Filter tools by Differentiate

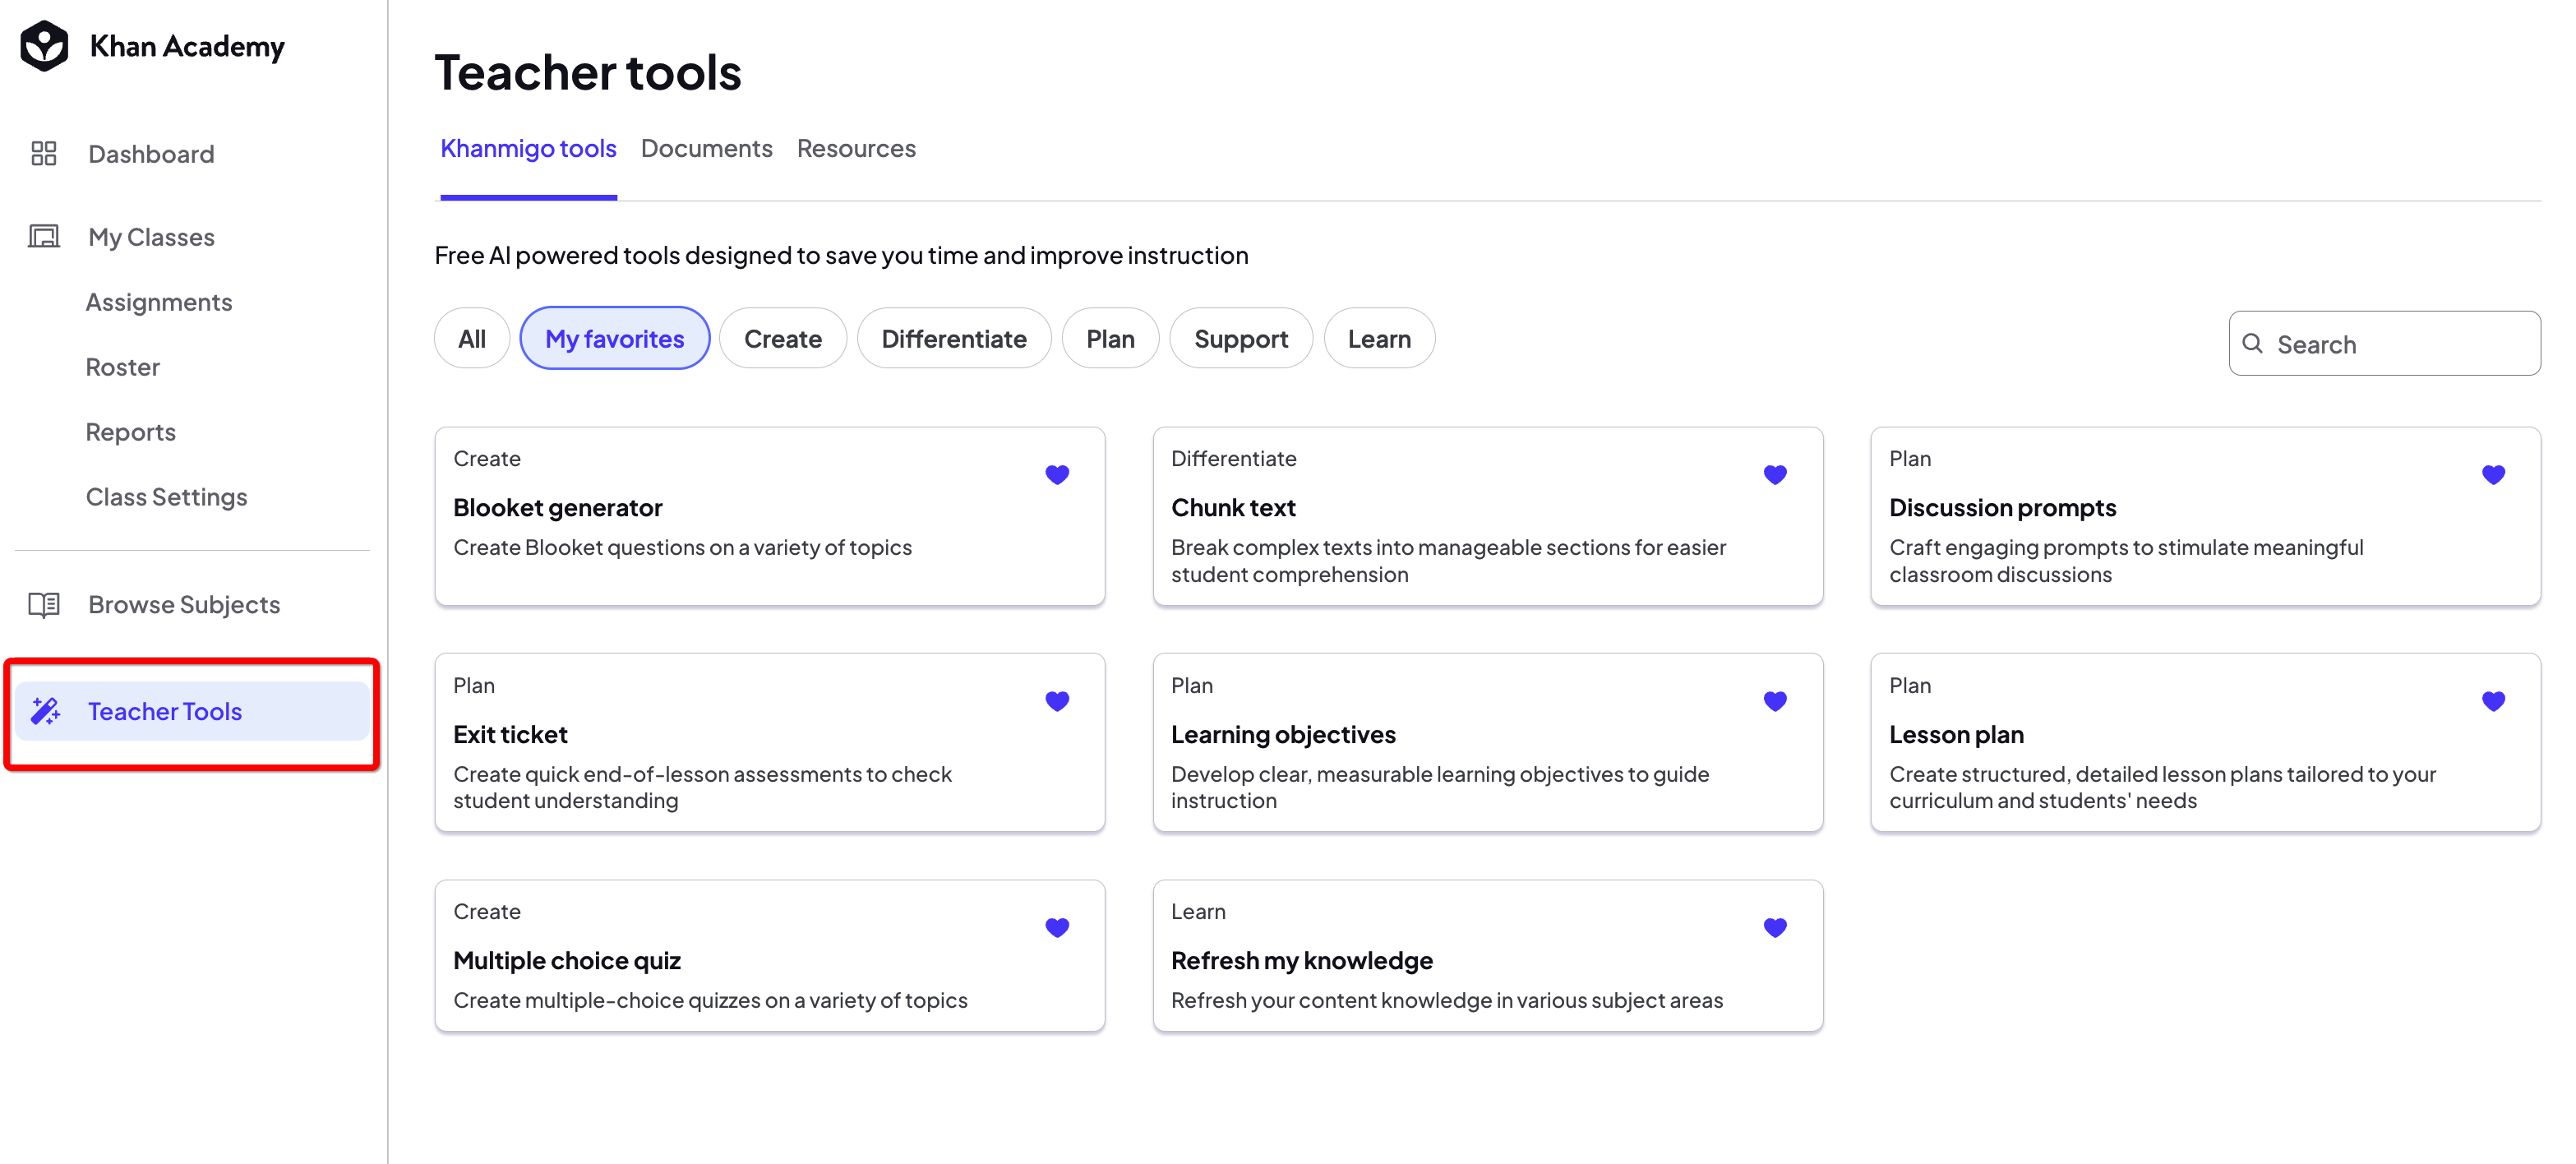954,339
